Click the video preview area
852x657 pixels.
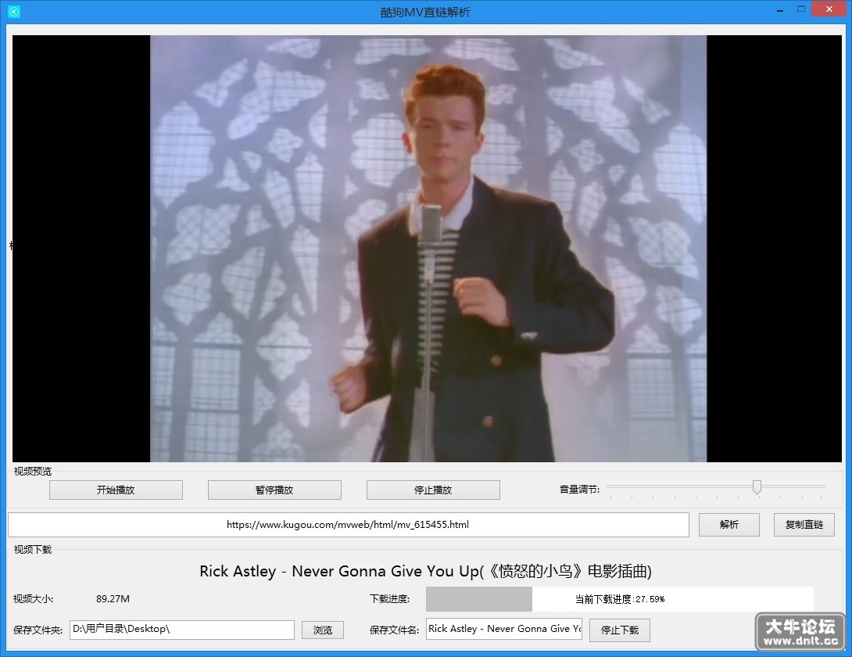[427, 249]
